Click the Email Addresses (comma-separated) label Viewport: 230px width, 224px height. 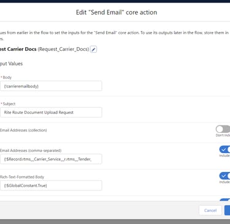click(31, 151)
